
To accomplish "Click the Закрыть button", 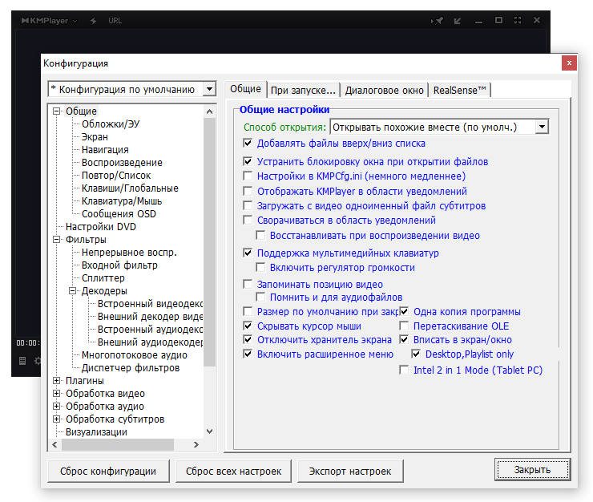I will click(x=532, y=469).
